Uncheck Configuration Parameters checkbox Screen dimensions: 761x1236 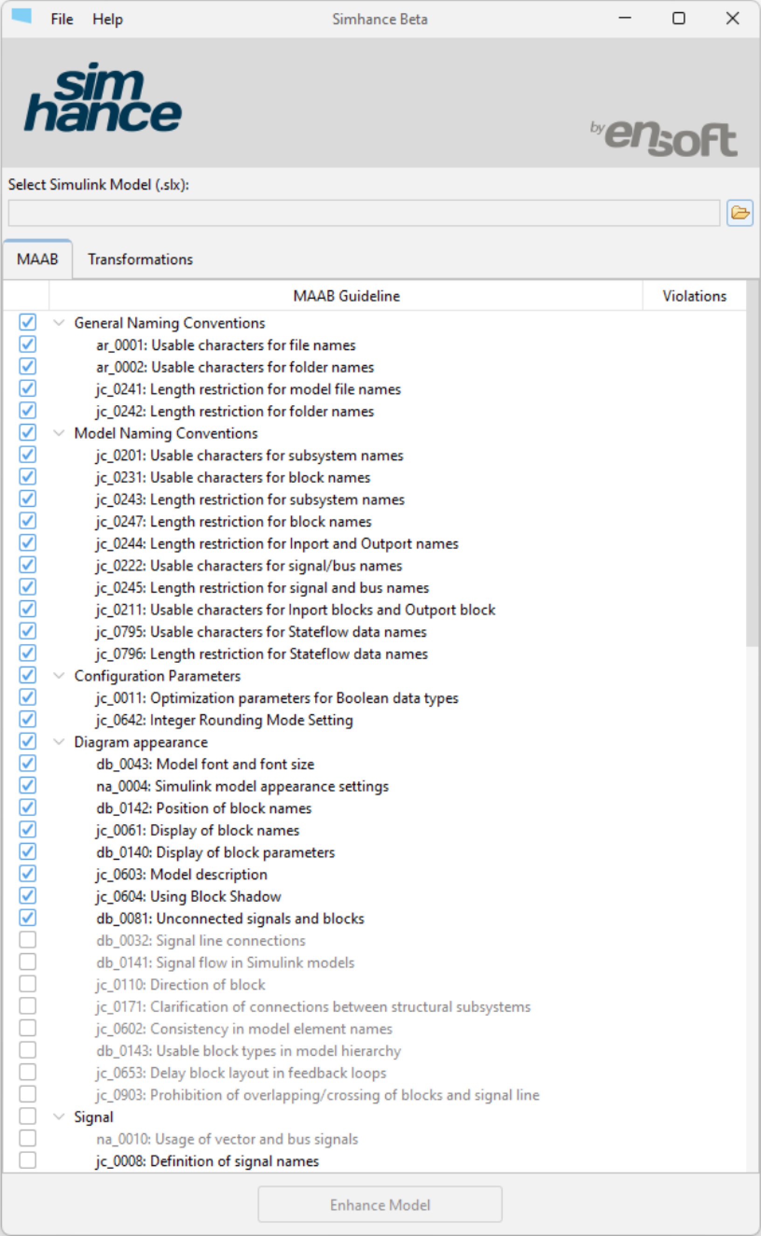(x=28, y=675)
